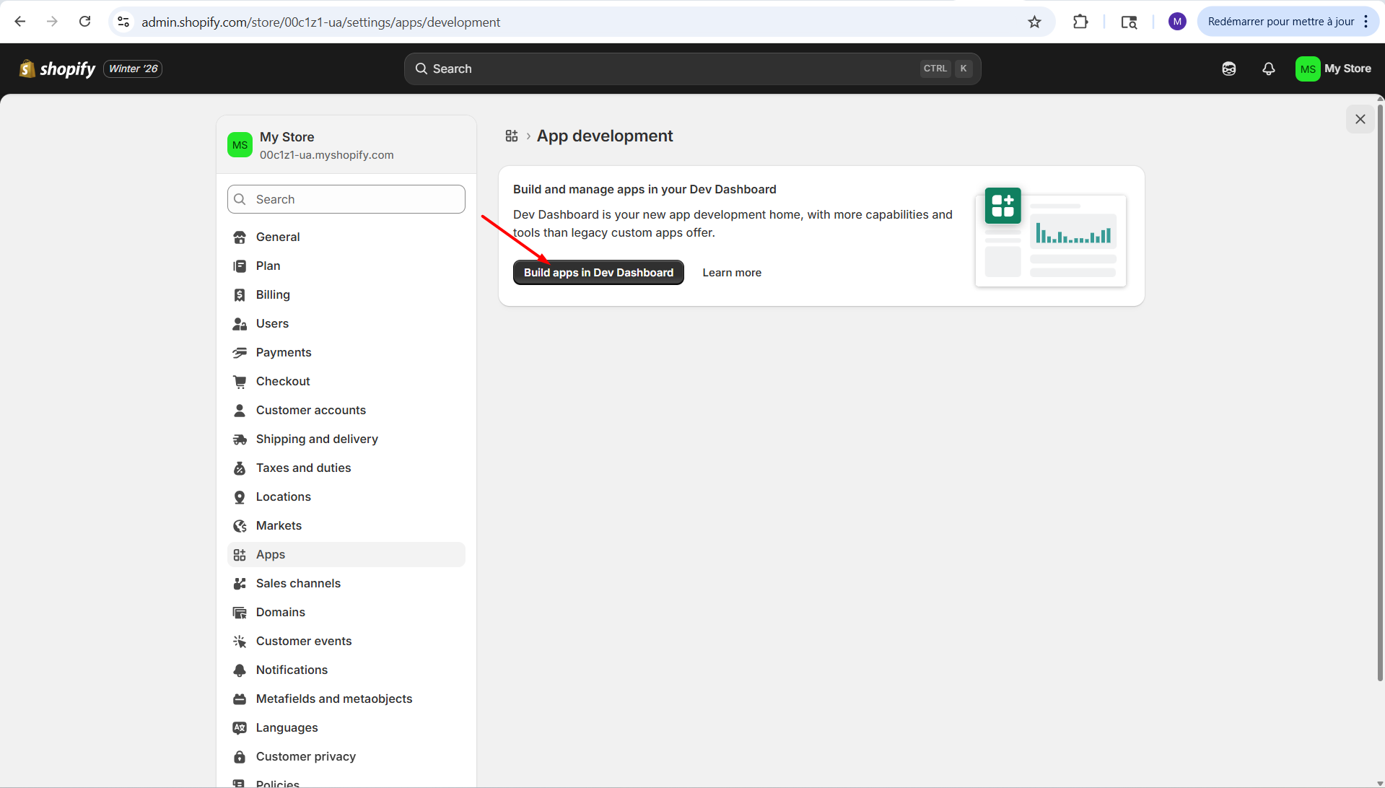This screenshot has width=1385, height=788.
Task: Open Payments settings
Action: [x=284, y=352]
